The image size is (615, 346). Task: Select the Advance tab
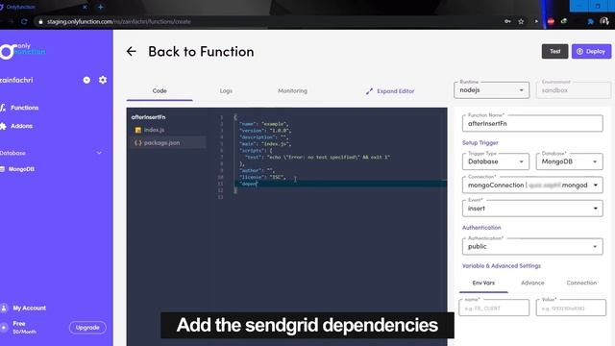(532, 283)
